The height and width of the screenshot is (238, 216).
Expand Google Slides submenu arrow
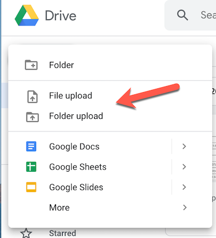(x=184, y=187)
